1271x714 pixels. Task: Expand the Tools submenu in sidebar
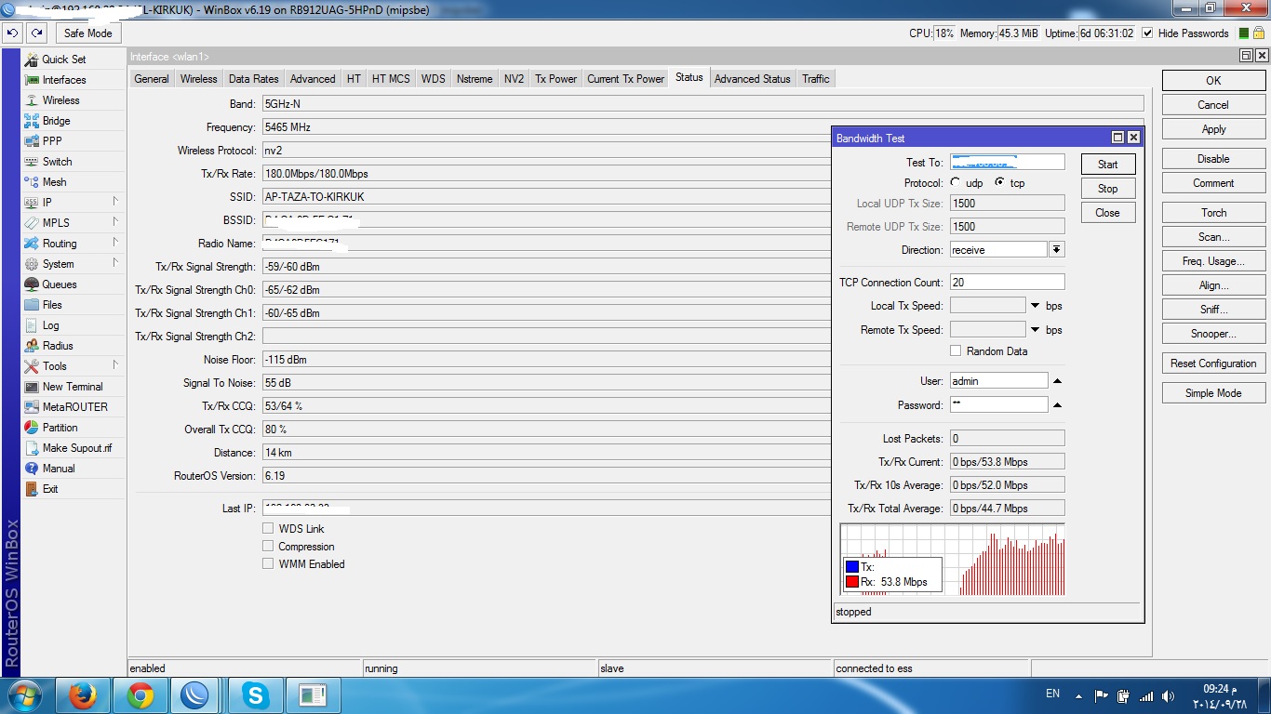pyautogui.click(x=115, y=364)
